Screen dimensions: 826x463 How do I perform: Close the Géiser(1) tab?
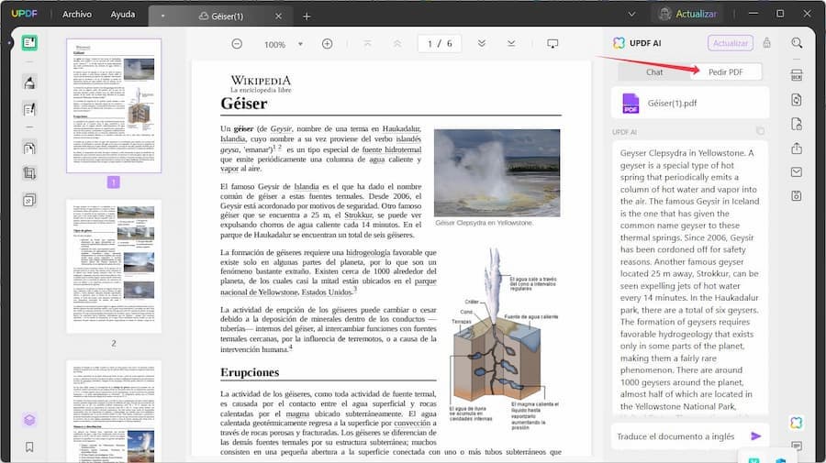278,17
